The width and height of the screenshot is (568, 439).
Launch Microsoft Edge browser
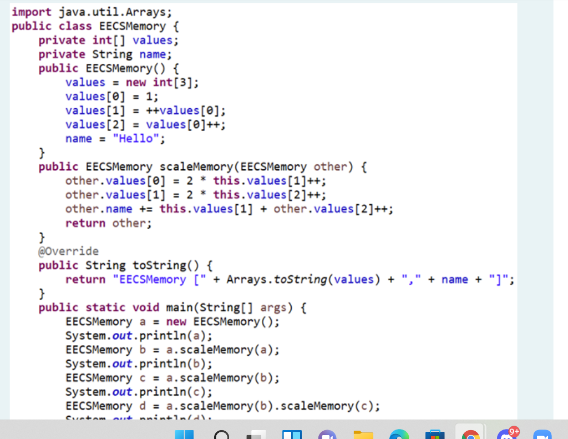[399, 435]
